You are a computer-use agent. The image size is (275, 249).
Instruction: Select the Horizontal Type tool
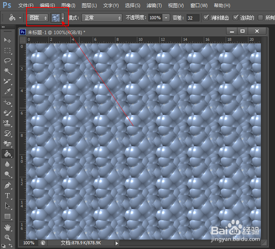[x=7, y=196]
